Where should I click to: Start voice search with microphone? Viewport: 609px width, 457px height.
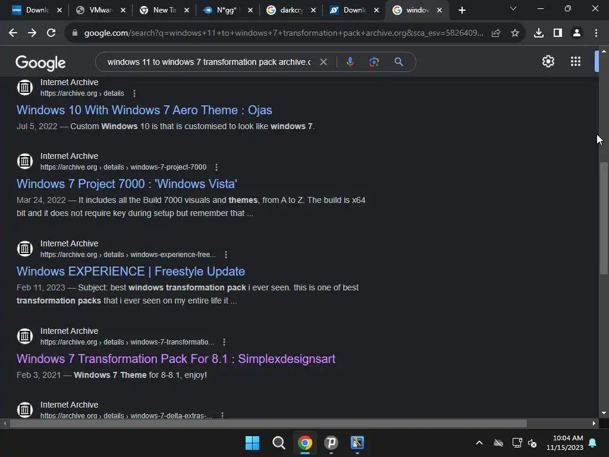pos(350,62)
